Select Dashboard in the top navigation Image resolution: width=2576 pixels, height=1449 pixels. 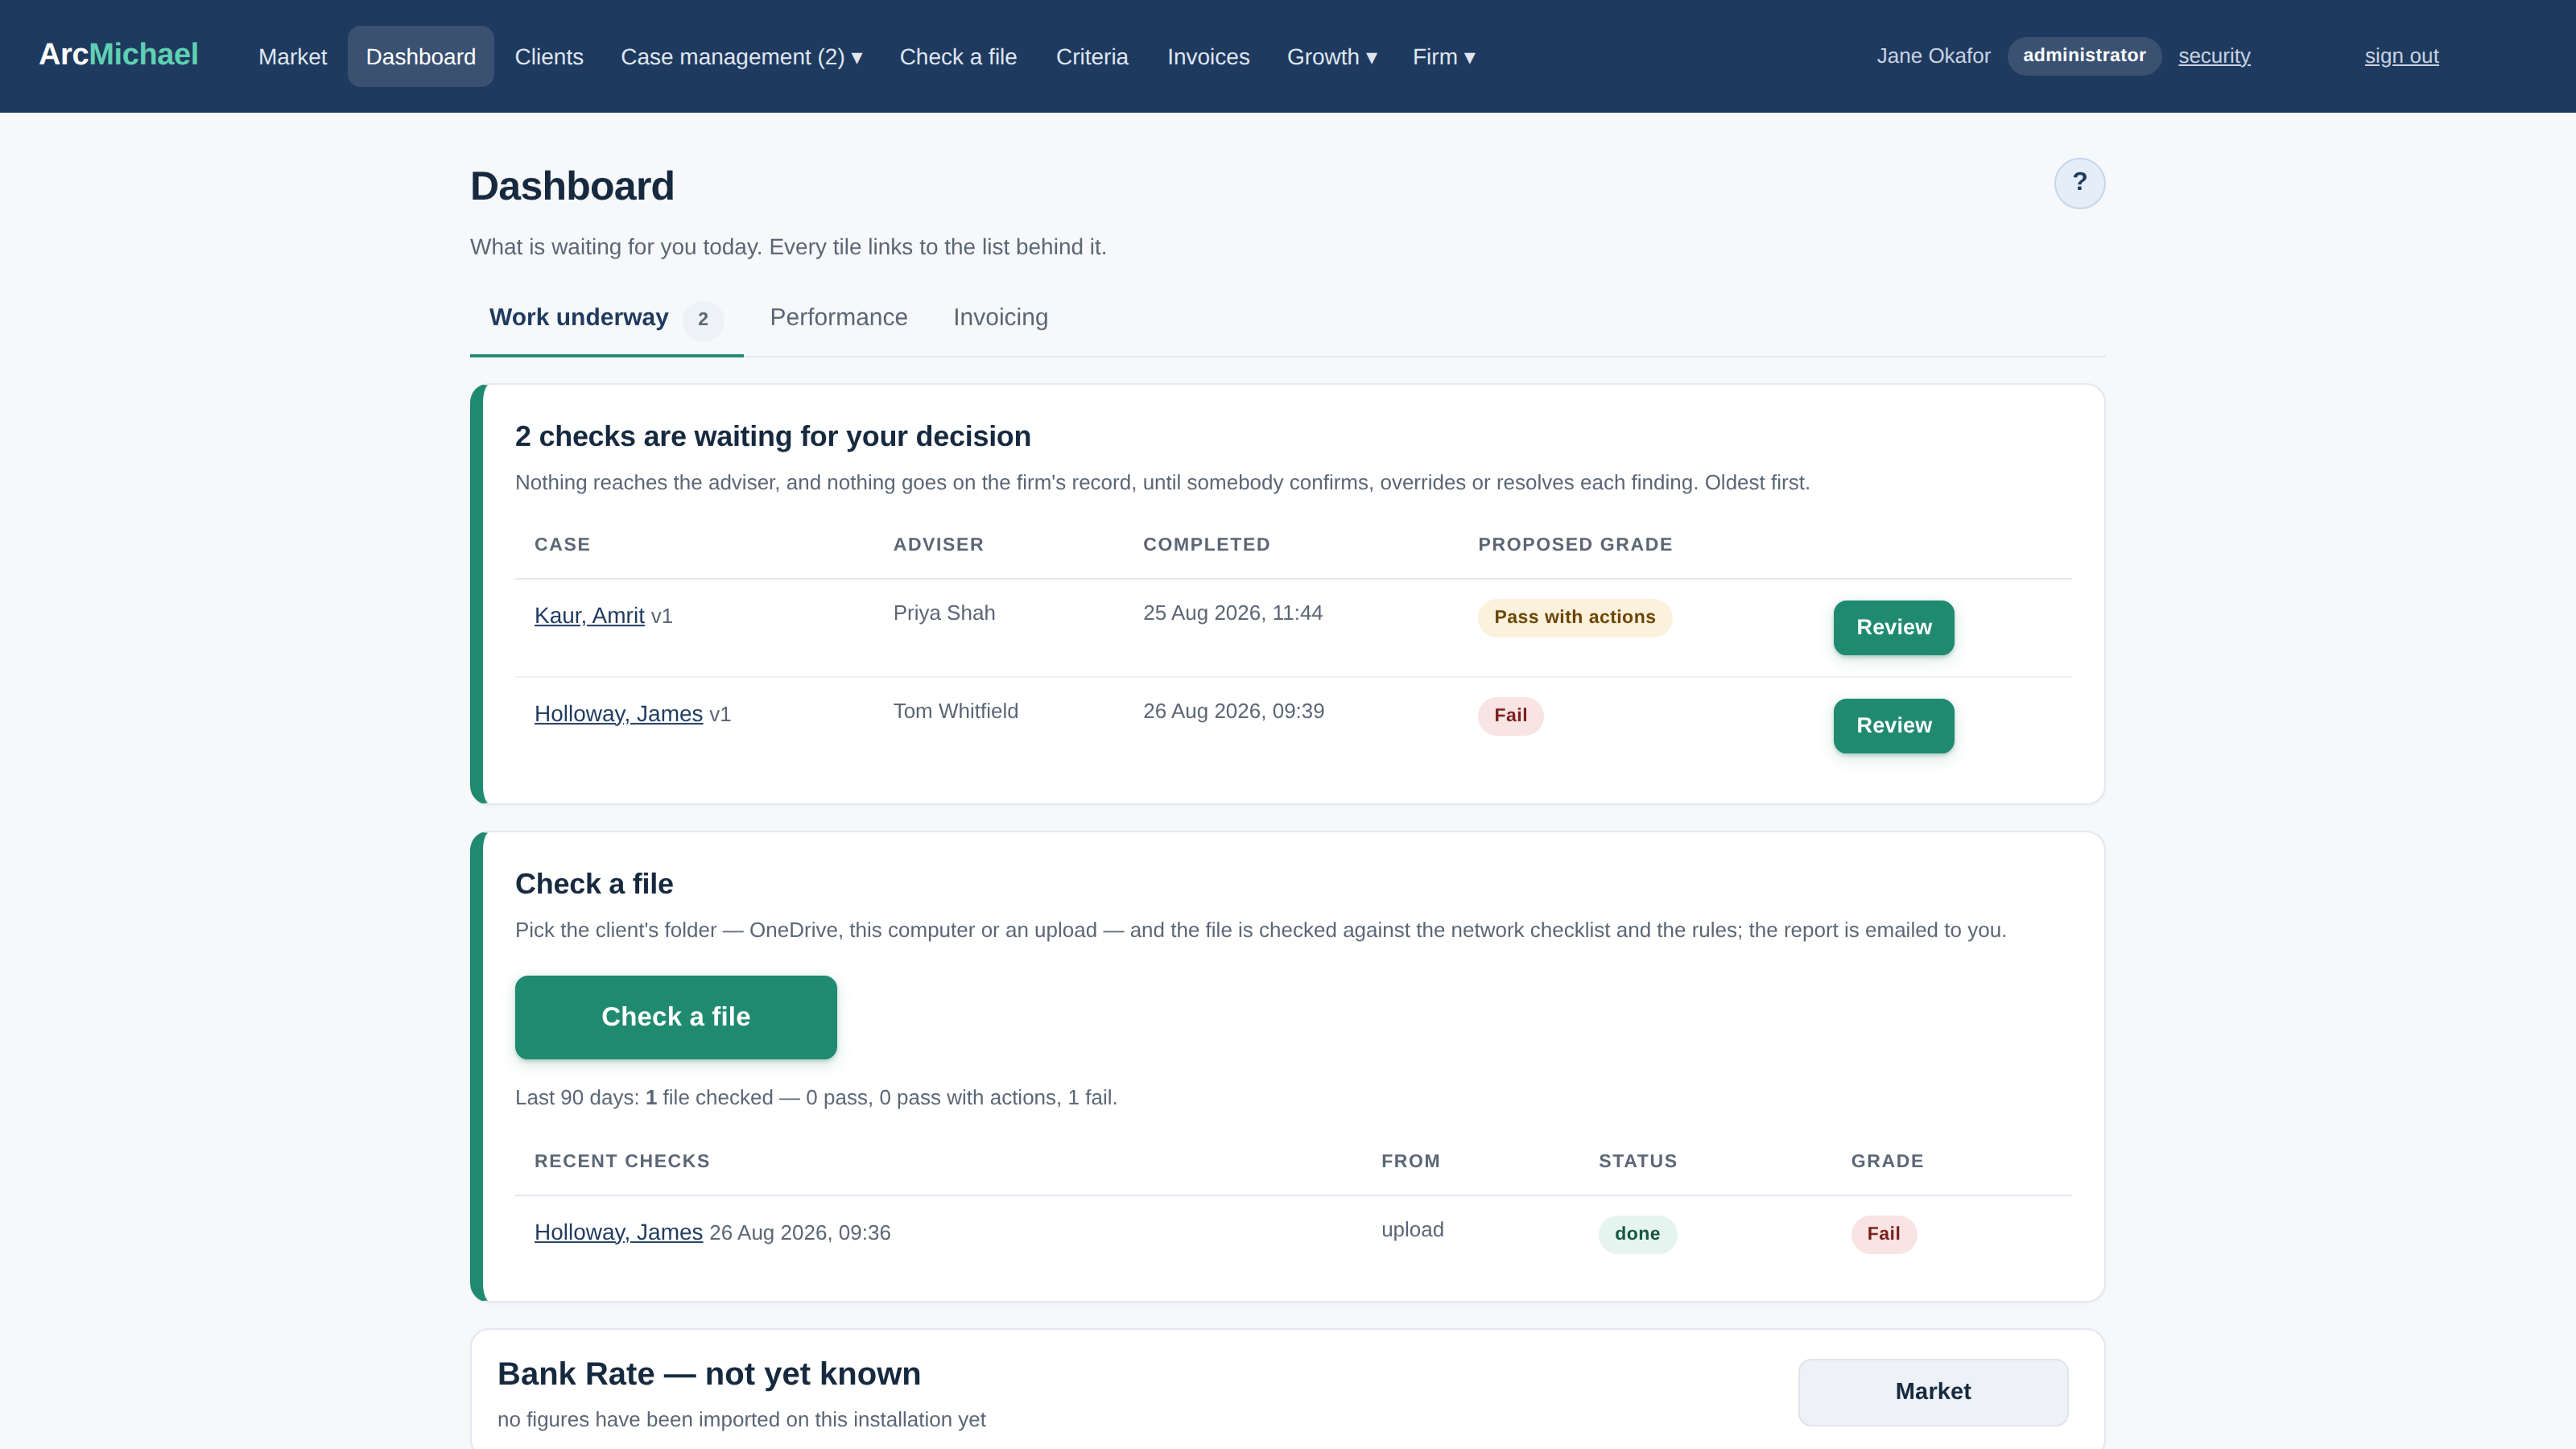[420, 57]
